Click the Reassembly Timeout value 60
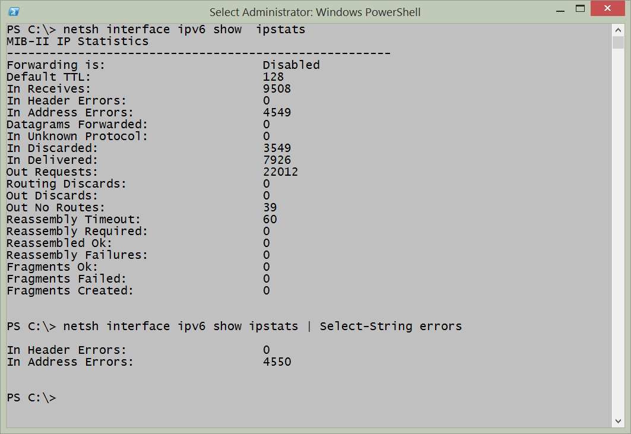The width and height of the screenshot is (631, 434). [269, 220]
